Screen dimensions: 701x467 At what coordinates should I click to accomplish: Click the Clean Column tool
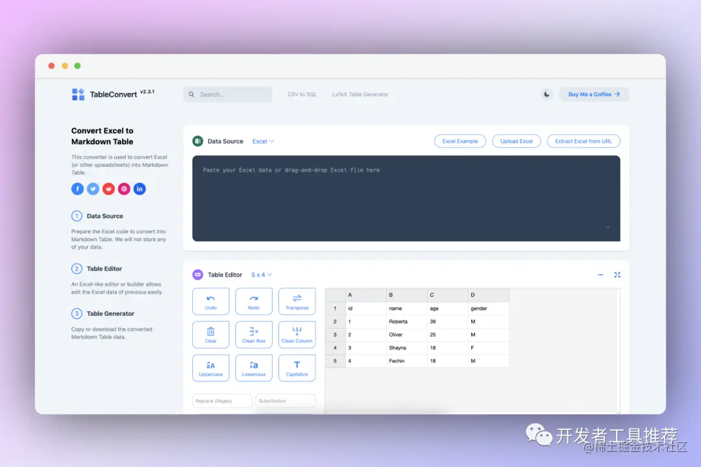pyautogui.click(x=297, y=334)
